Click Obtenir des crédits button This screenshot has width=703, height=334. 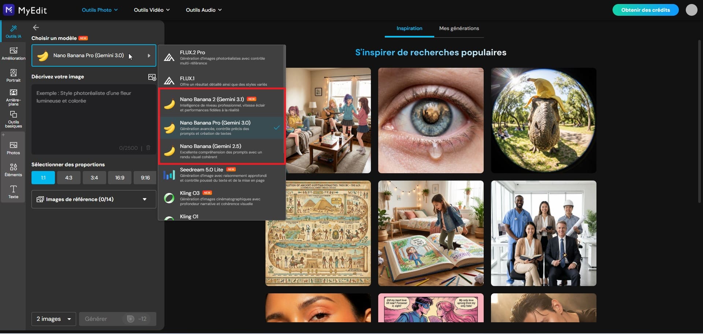click(646, 10)
